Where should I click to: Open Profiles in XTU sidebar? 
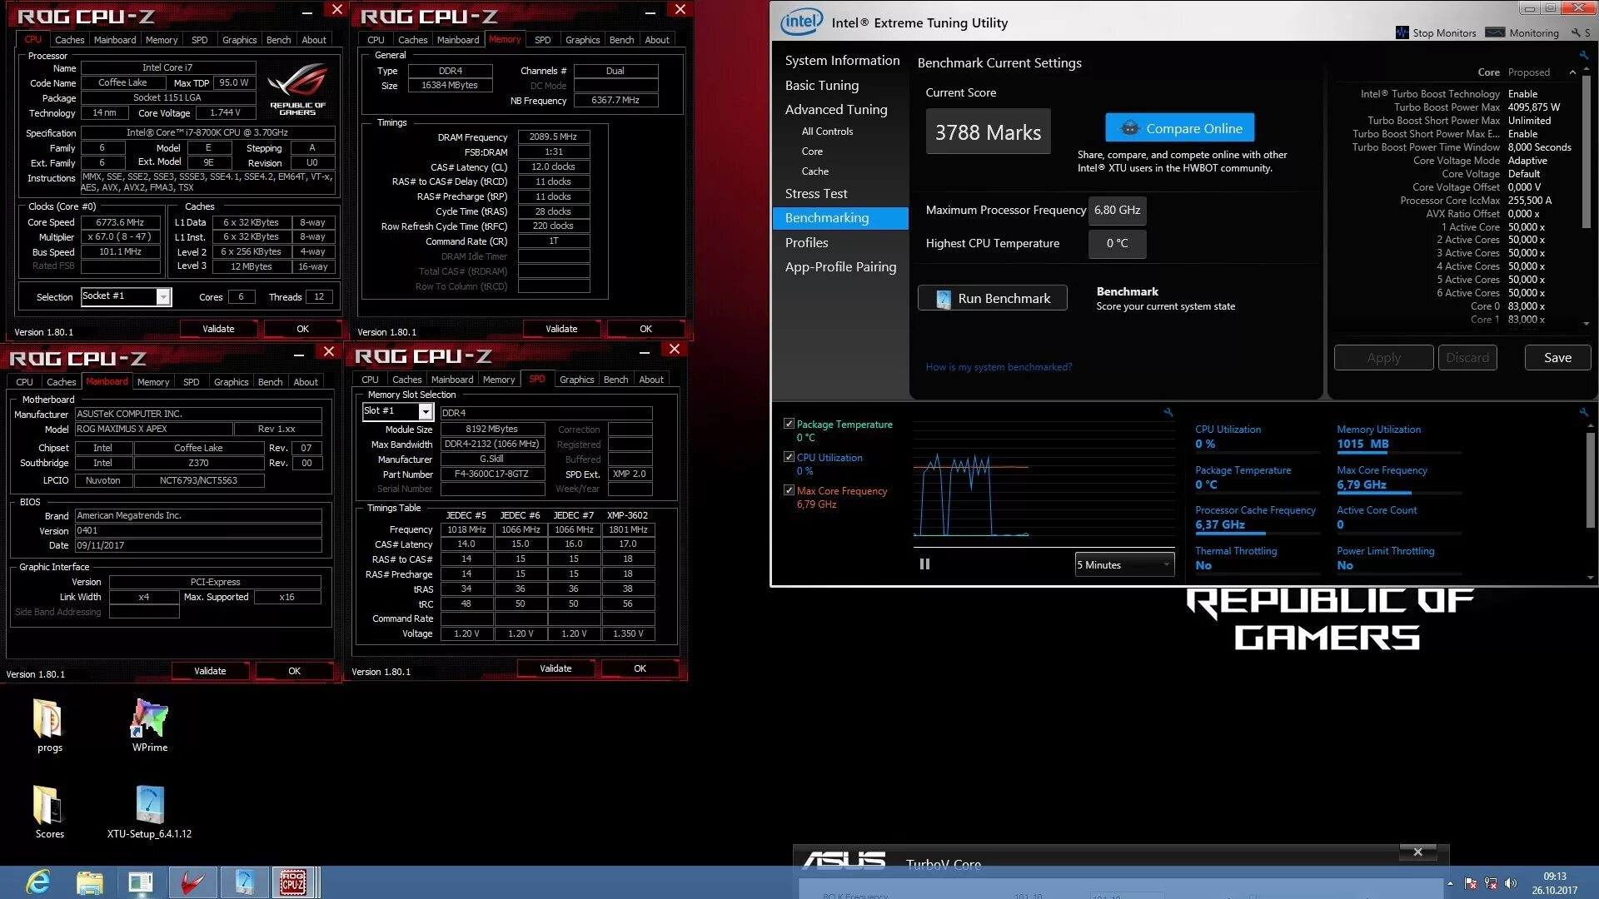806,242
